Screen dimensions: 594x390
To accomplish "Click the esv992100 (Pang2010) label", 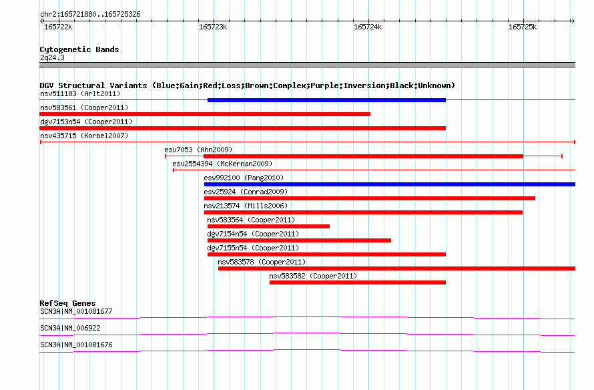I will coord(244,178).
